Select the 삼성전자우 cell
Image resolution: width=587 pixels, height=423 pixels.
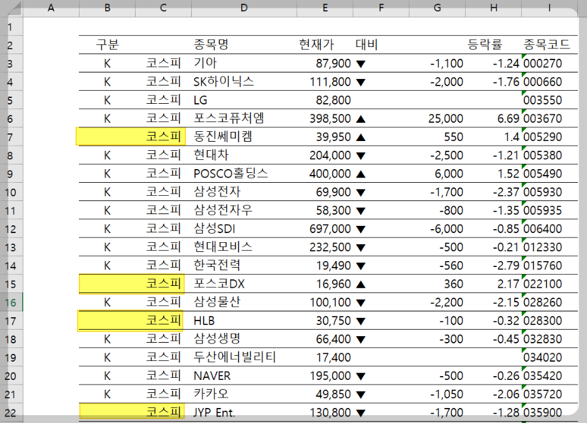(x=244, y=210)
